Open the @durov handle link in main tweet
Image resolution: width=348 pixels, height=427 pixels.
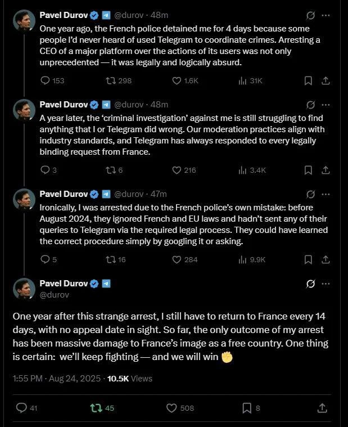coord(55,294)
